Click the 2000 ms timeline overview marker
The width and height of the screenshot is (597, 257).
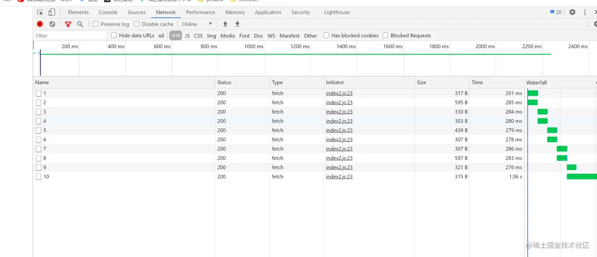click(x=485, y=46)
